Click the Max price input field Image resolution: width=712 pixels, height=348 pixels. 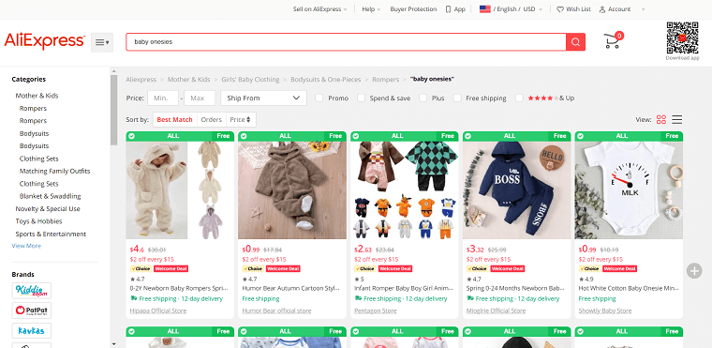coord(200,98)
